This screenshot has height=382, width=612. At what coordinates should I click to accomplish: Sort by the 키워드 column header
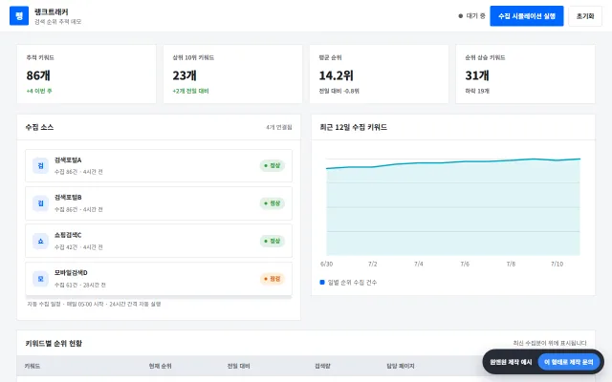[x=33, y=366]
